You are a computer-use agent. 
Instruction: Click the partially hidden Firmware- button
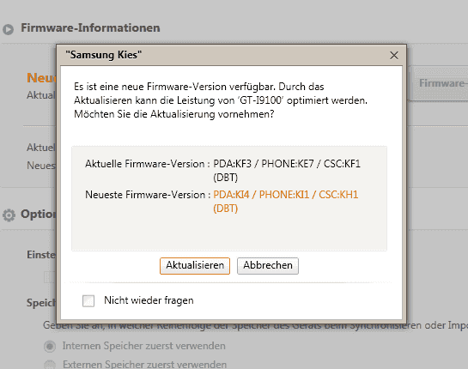(x=439, y=83)
